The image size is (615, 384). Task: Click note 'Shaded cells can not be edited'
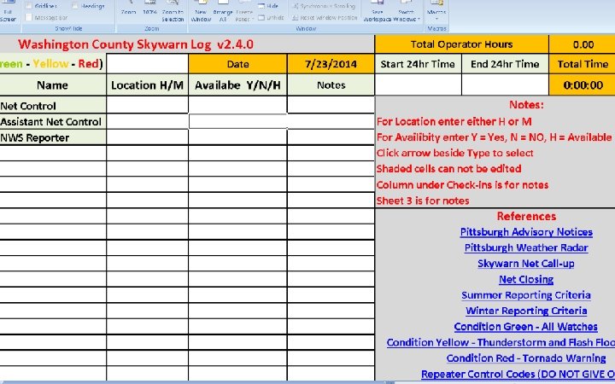click(448, 169)
